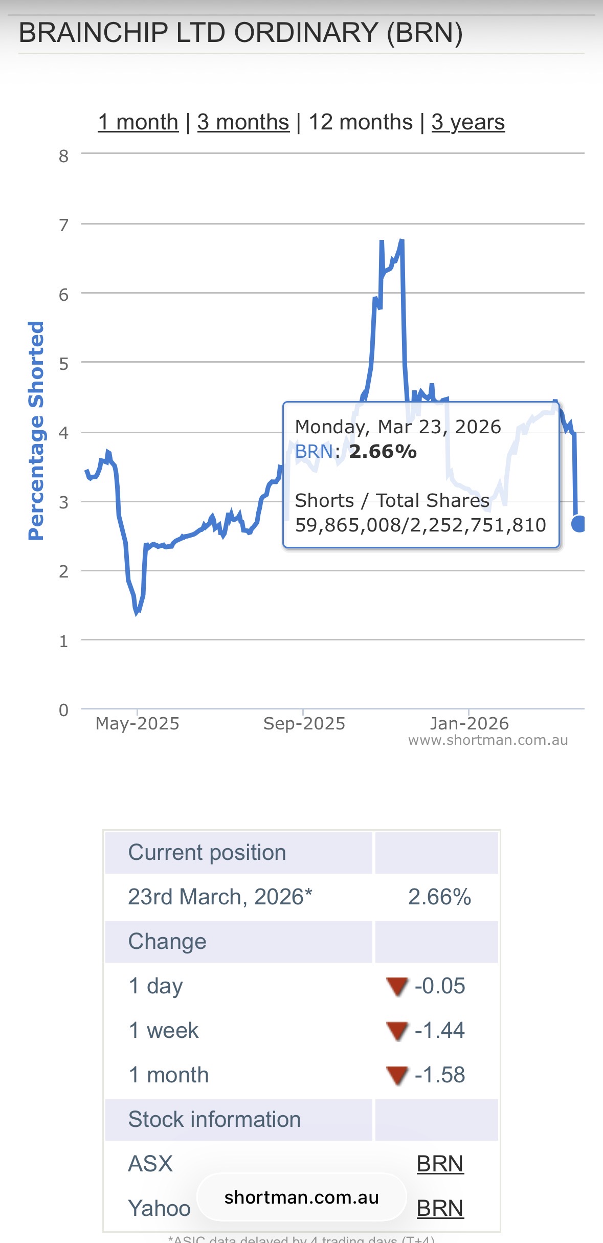Click the Stock information table header

point(214,1120)
